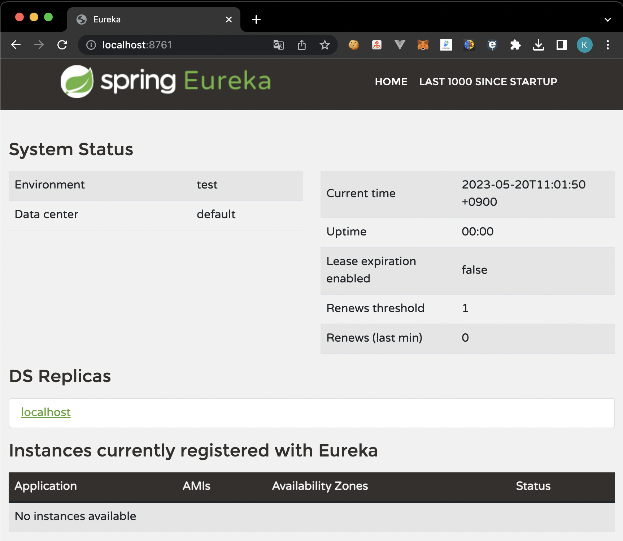Expand the tab search chevron
The height and width of the screenshot is (541, 623).
(608, 20)
